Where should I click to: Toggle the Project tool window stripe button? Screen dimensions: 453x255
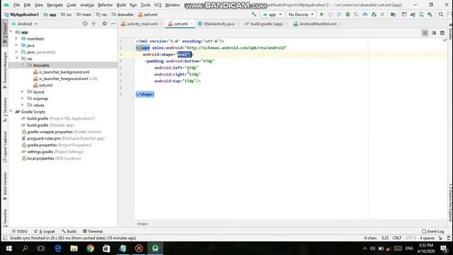coord(5,33)
